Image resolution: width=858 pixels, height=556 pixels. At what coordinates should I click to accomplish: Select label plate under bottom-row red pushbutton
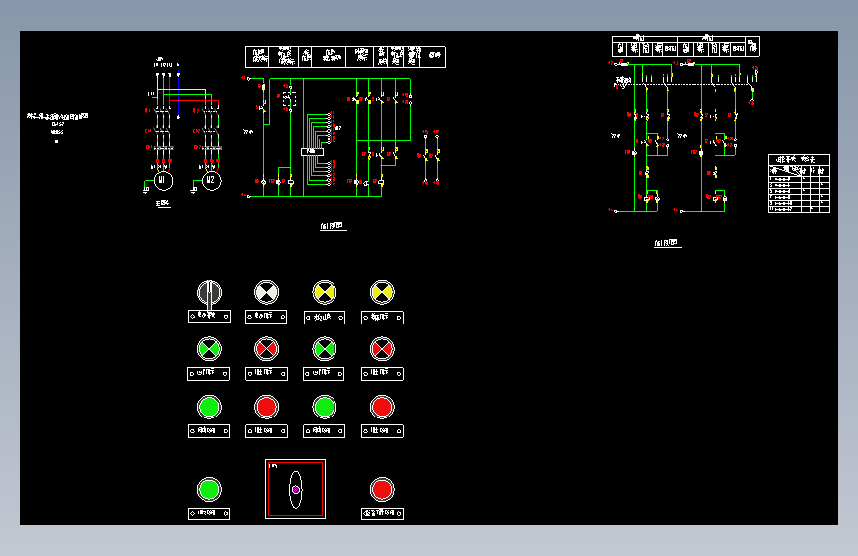click(382, 513)
